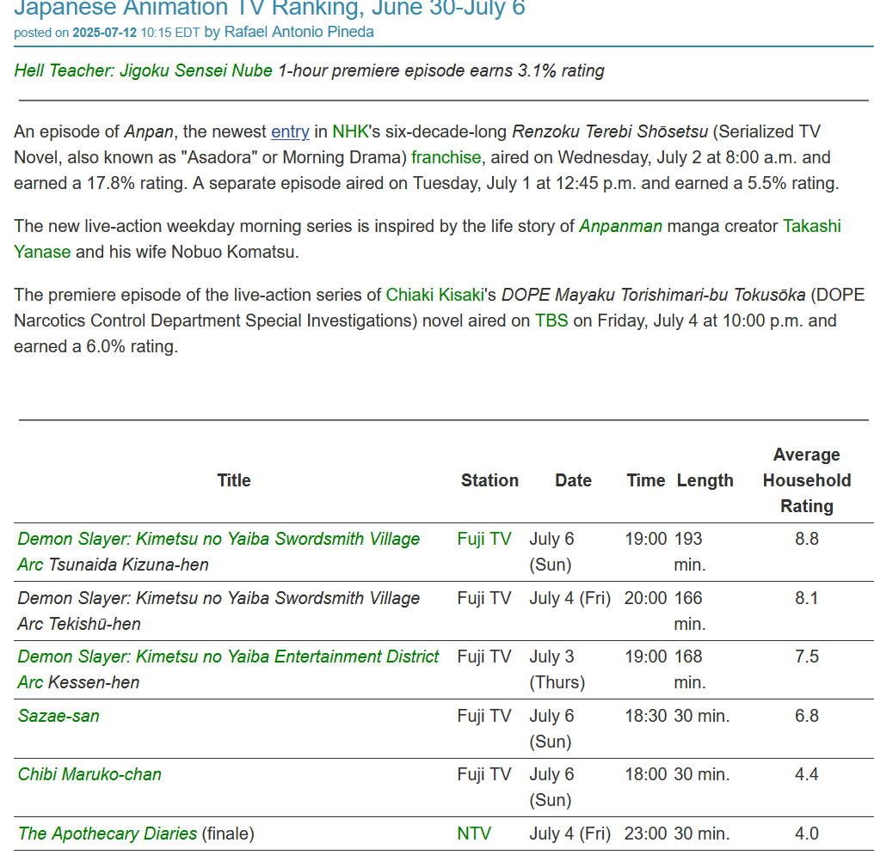Select the '166 min.' length cell
The height and width of the screenshot is (855, 874).
click(690, 611)
